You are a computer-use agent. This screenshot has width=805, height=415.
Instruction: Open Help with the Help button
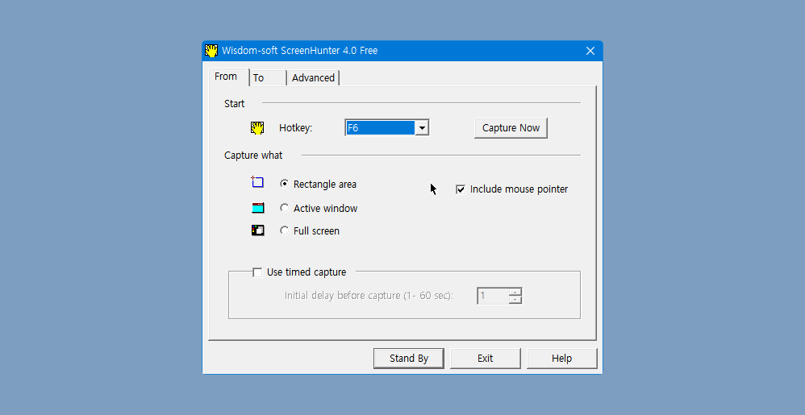[561, 358]
